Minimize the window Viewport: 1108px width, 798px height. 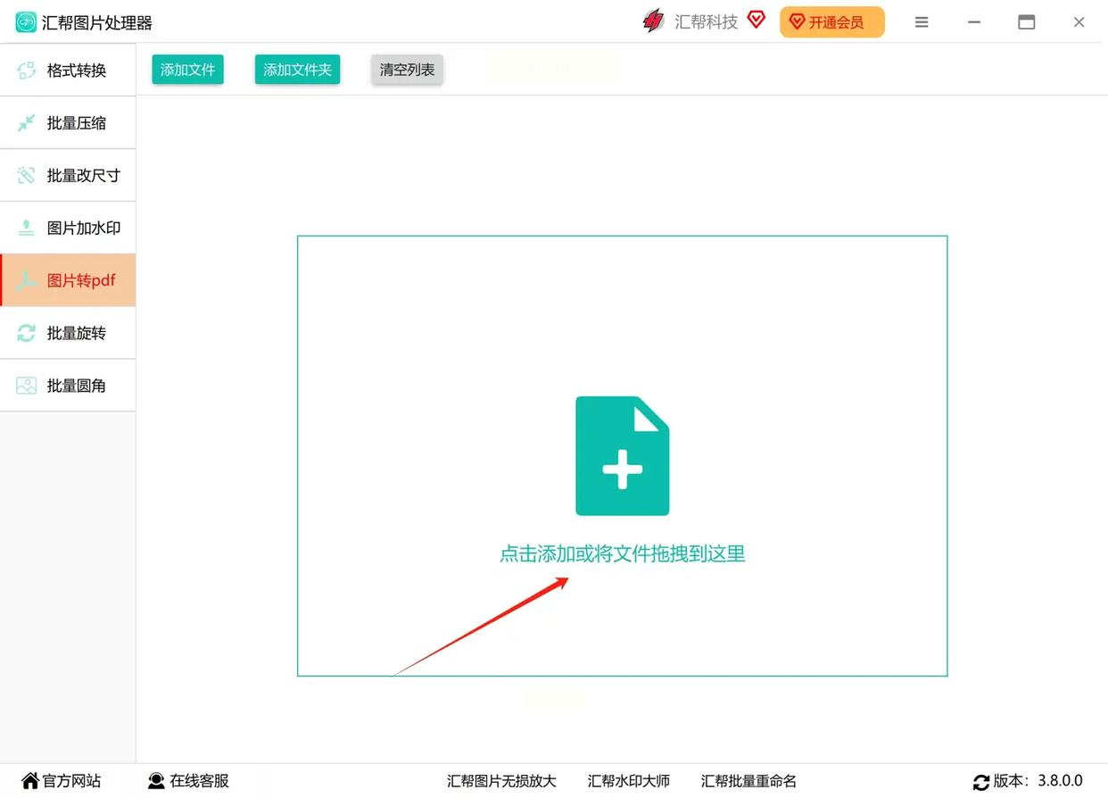974,22
